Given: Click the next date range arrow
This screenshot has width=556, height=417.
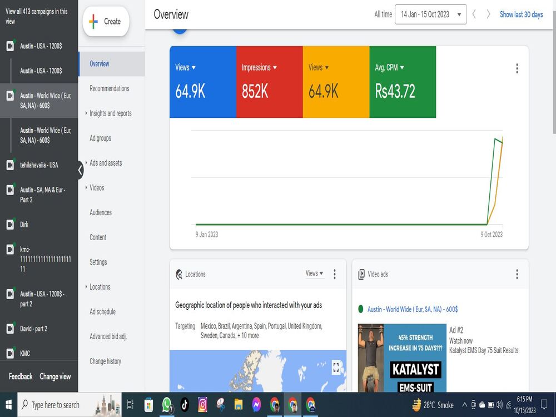Looking at the screenshot, I should coord(489,14).
